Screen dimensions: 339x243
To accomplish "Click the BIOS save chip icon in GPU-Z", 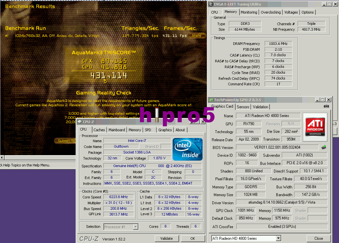I will (x=324, y=147).
